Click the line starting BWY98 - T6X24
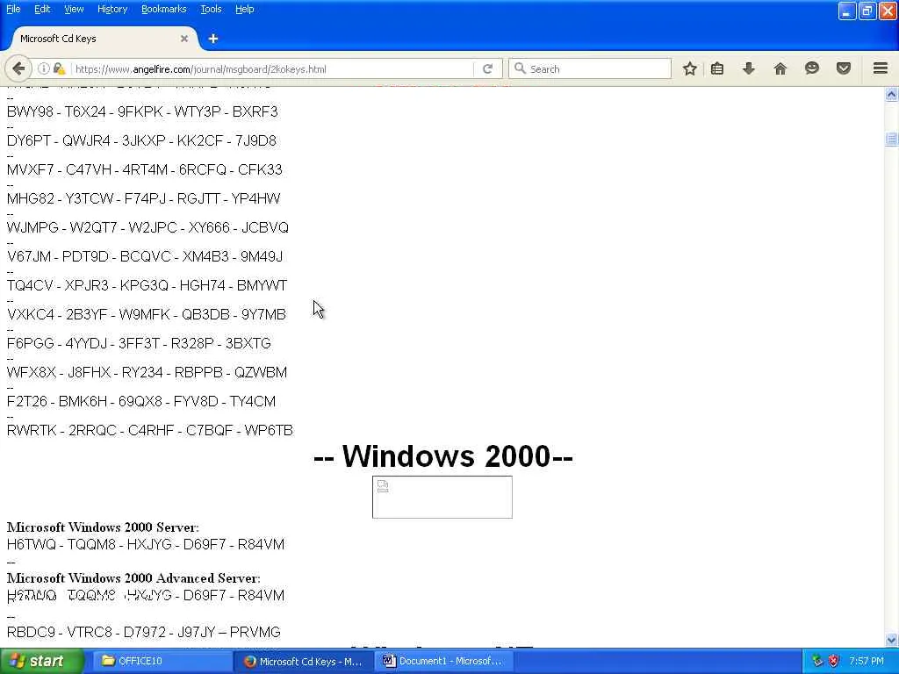The width and height of the screenshot is (899, 674). 142,111
